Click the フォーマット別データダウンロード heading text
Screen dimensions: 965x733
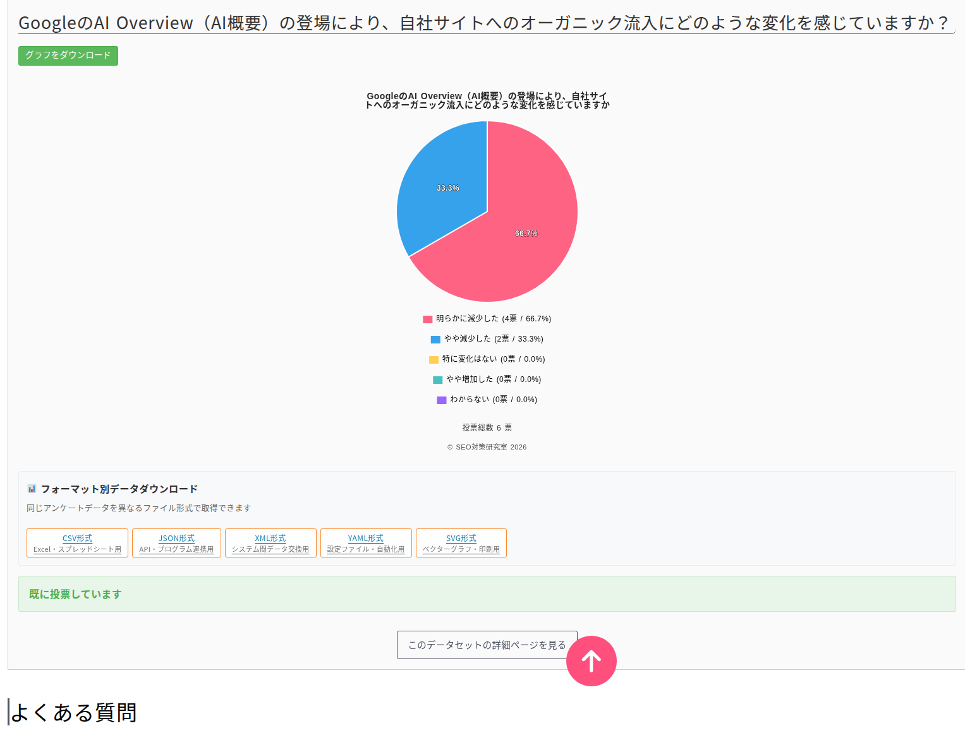click(119, 489)
